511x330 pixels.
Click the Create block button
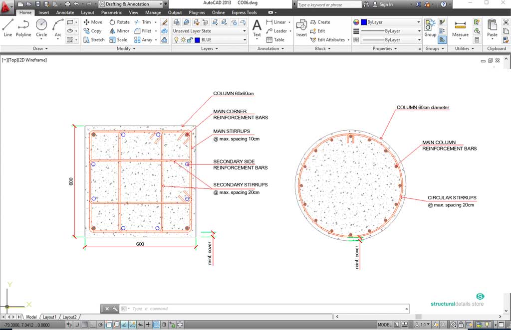tap(323, 22)
